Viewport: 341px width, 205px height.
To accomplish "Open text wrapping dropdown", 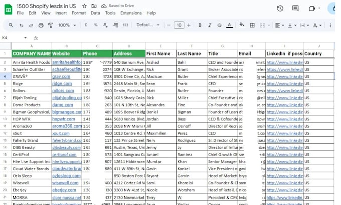I will point(305,25).
